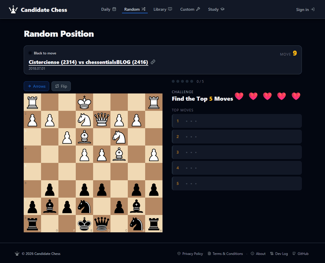Open the About link

point(258,254)
